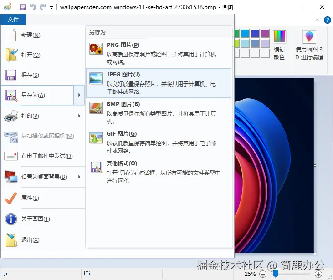Open 属性(E) image properties
333x280 pixels.
point(43,198)
